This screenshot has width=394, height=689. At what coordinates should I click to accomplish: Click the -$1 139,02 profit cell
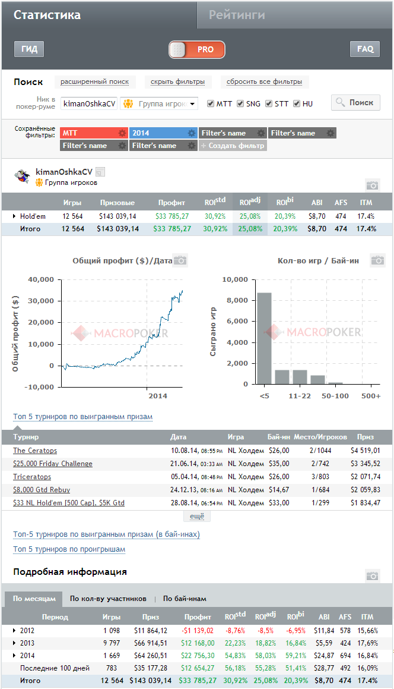[x=198, y=631]
